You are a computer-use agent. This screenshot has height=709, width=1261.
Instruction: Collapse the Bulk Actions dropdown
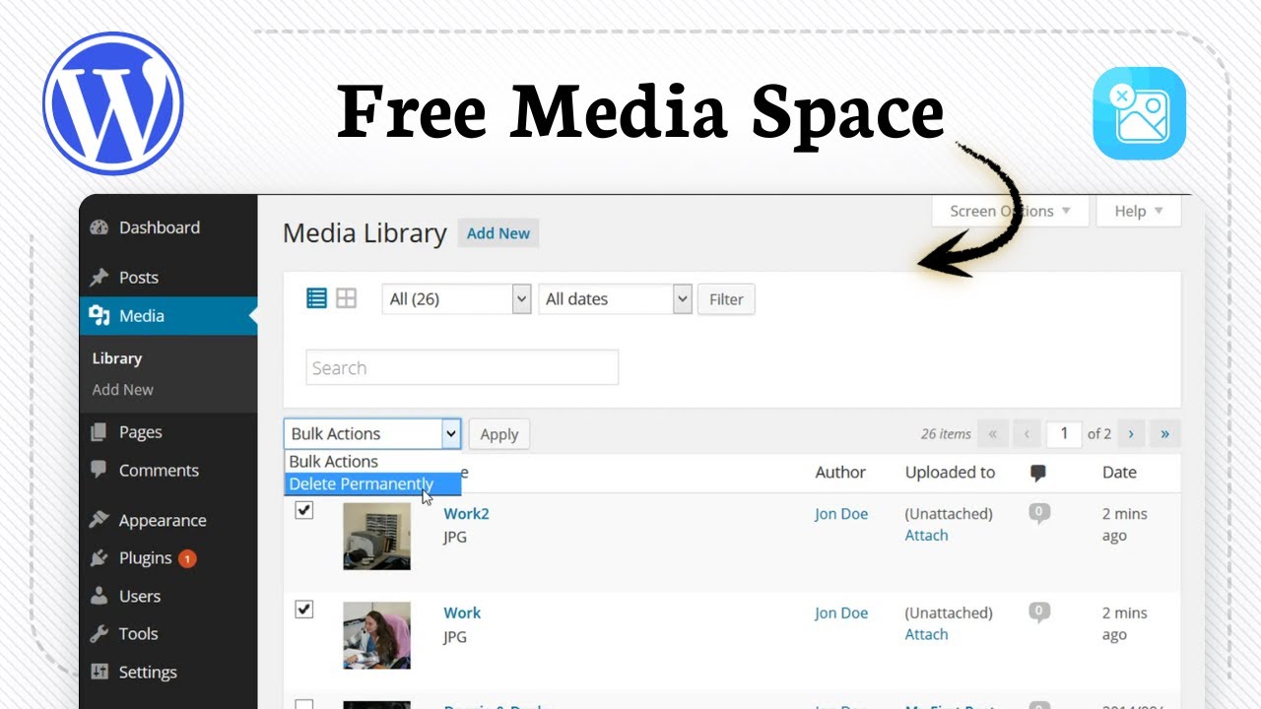coord(372,433)
